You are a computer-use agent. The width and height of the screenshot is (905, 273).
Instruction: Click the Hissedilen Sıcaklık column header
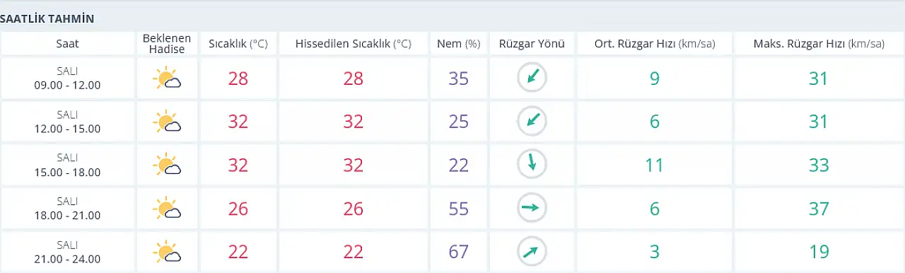pyautogui.click(x=354, y=44)
